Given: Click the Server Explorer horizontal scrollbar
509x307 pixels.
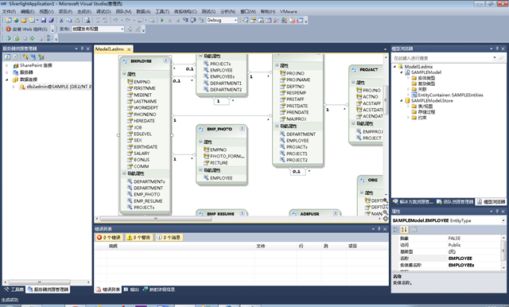Looking at the screenshot, I should [x=39, y=282].
